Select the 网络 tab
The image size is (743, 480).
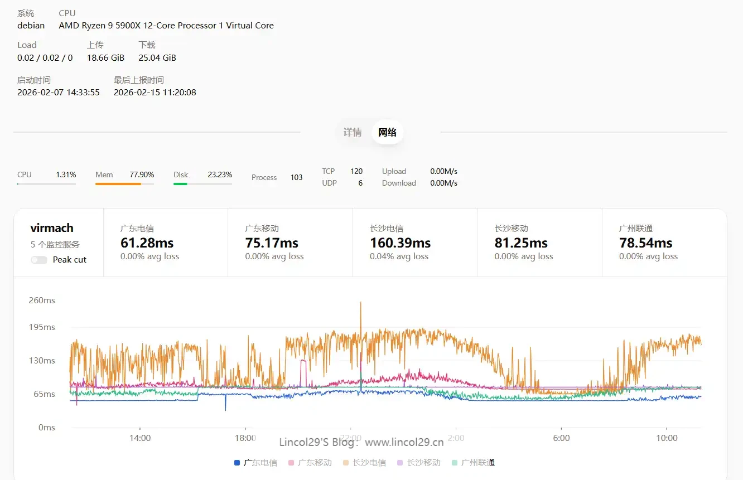pos(387,132)
